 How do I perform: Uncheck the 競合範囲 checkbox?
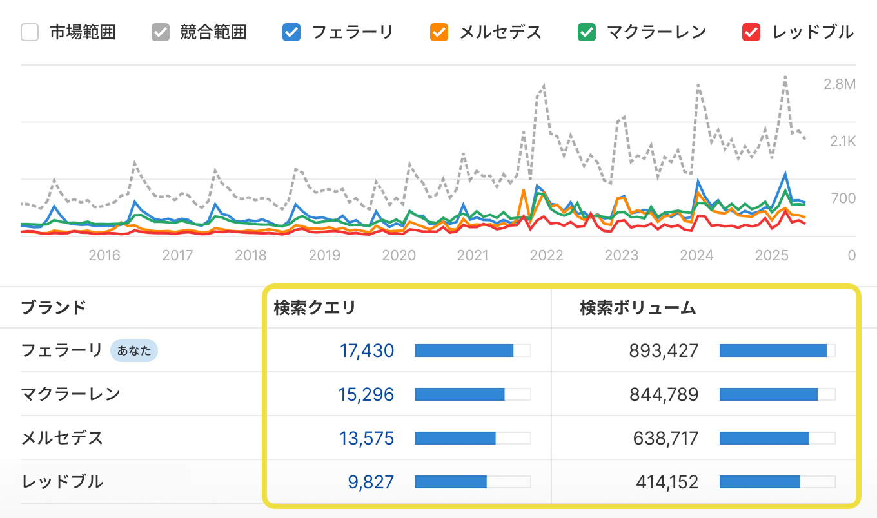(161, 32)
